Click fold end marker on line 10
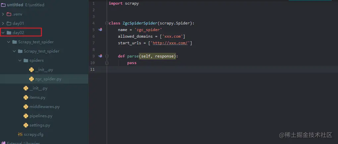 coord(106,63)
